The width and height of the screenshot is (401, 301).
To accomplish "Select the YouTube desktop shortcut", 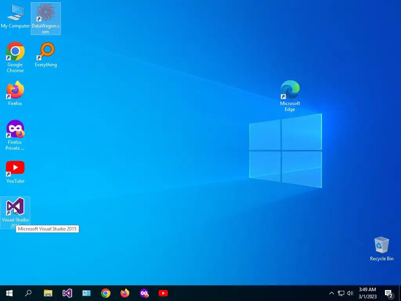I will (x=15, y=172).
